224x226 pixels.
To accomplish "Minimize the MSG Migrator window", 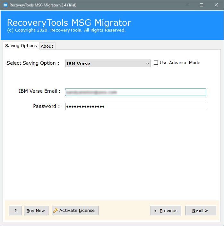I will (187, 5).
